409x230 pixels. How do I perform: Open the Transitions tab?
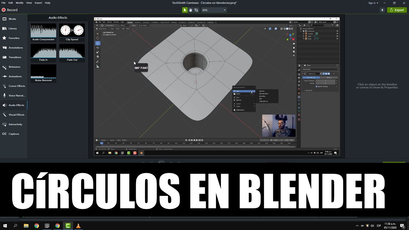click(x=14, y=57)
